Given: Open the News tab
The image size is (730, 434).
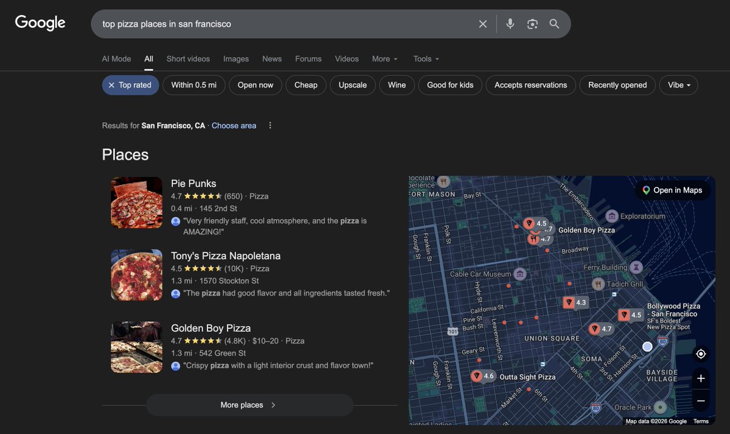Looking at the screenshot, I should pyautogui.click(x=272, y=59).
